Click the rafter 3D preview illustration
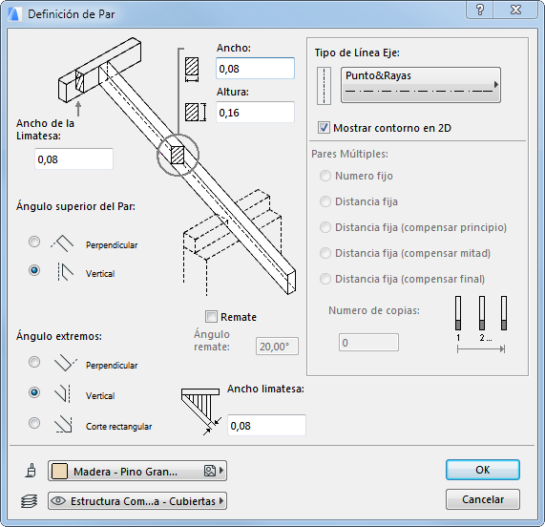The width and height of the screenshot is (545, 527). pos(178,167)
